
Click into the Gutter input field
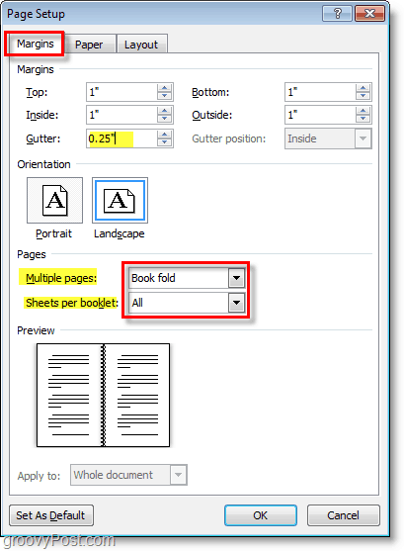(121, 138)
